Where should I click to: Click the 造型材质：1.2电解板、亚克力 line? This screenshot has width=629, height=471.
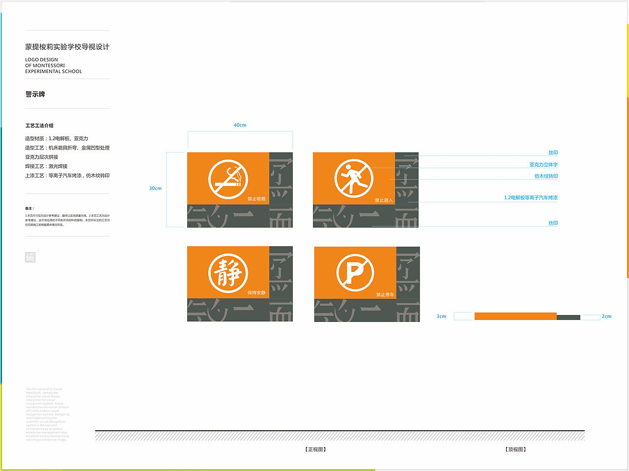pos(57,139)
